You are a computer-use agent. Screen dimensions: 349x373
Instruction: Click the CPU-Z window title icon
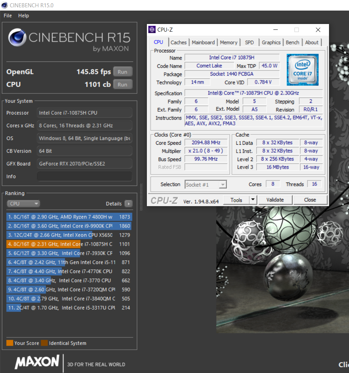coord(152,29)
